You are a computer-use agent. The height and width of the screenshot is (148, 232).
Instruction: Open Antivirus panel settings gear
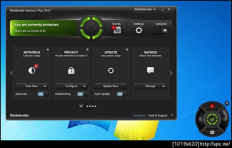pyautogui.click(x=48, y=50)
